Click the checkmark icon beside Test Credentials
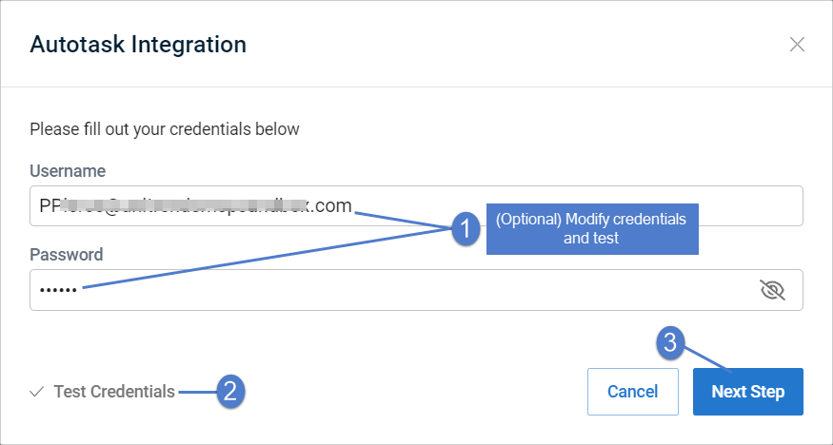Image resolution: width=833 pixels, height=445 pixels. (37, 392)
